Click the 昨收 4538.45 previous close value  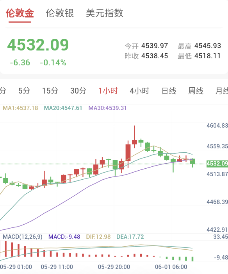point(146,56)
